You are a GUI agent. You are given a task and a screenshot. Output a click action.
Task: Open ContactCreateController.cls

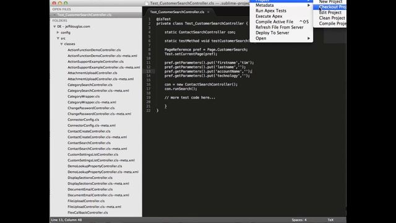click(x=89, y=131)
